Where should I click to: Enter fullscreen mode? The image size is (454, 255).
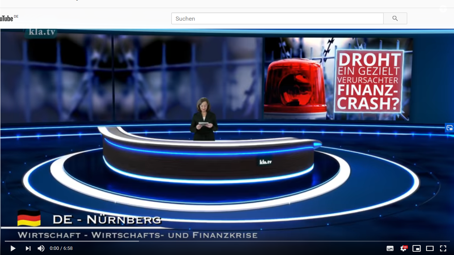(443, 248)
